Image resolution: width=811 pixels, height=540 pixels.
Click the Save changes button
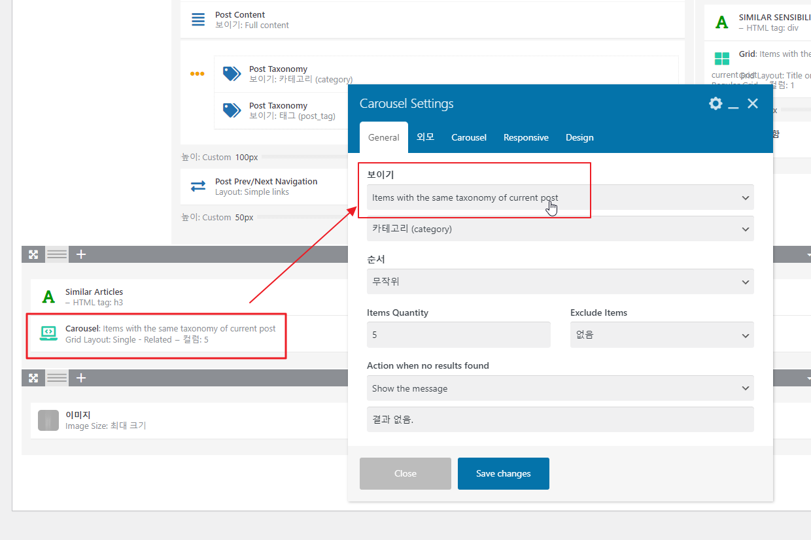click(504, 473)
